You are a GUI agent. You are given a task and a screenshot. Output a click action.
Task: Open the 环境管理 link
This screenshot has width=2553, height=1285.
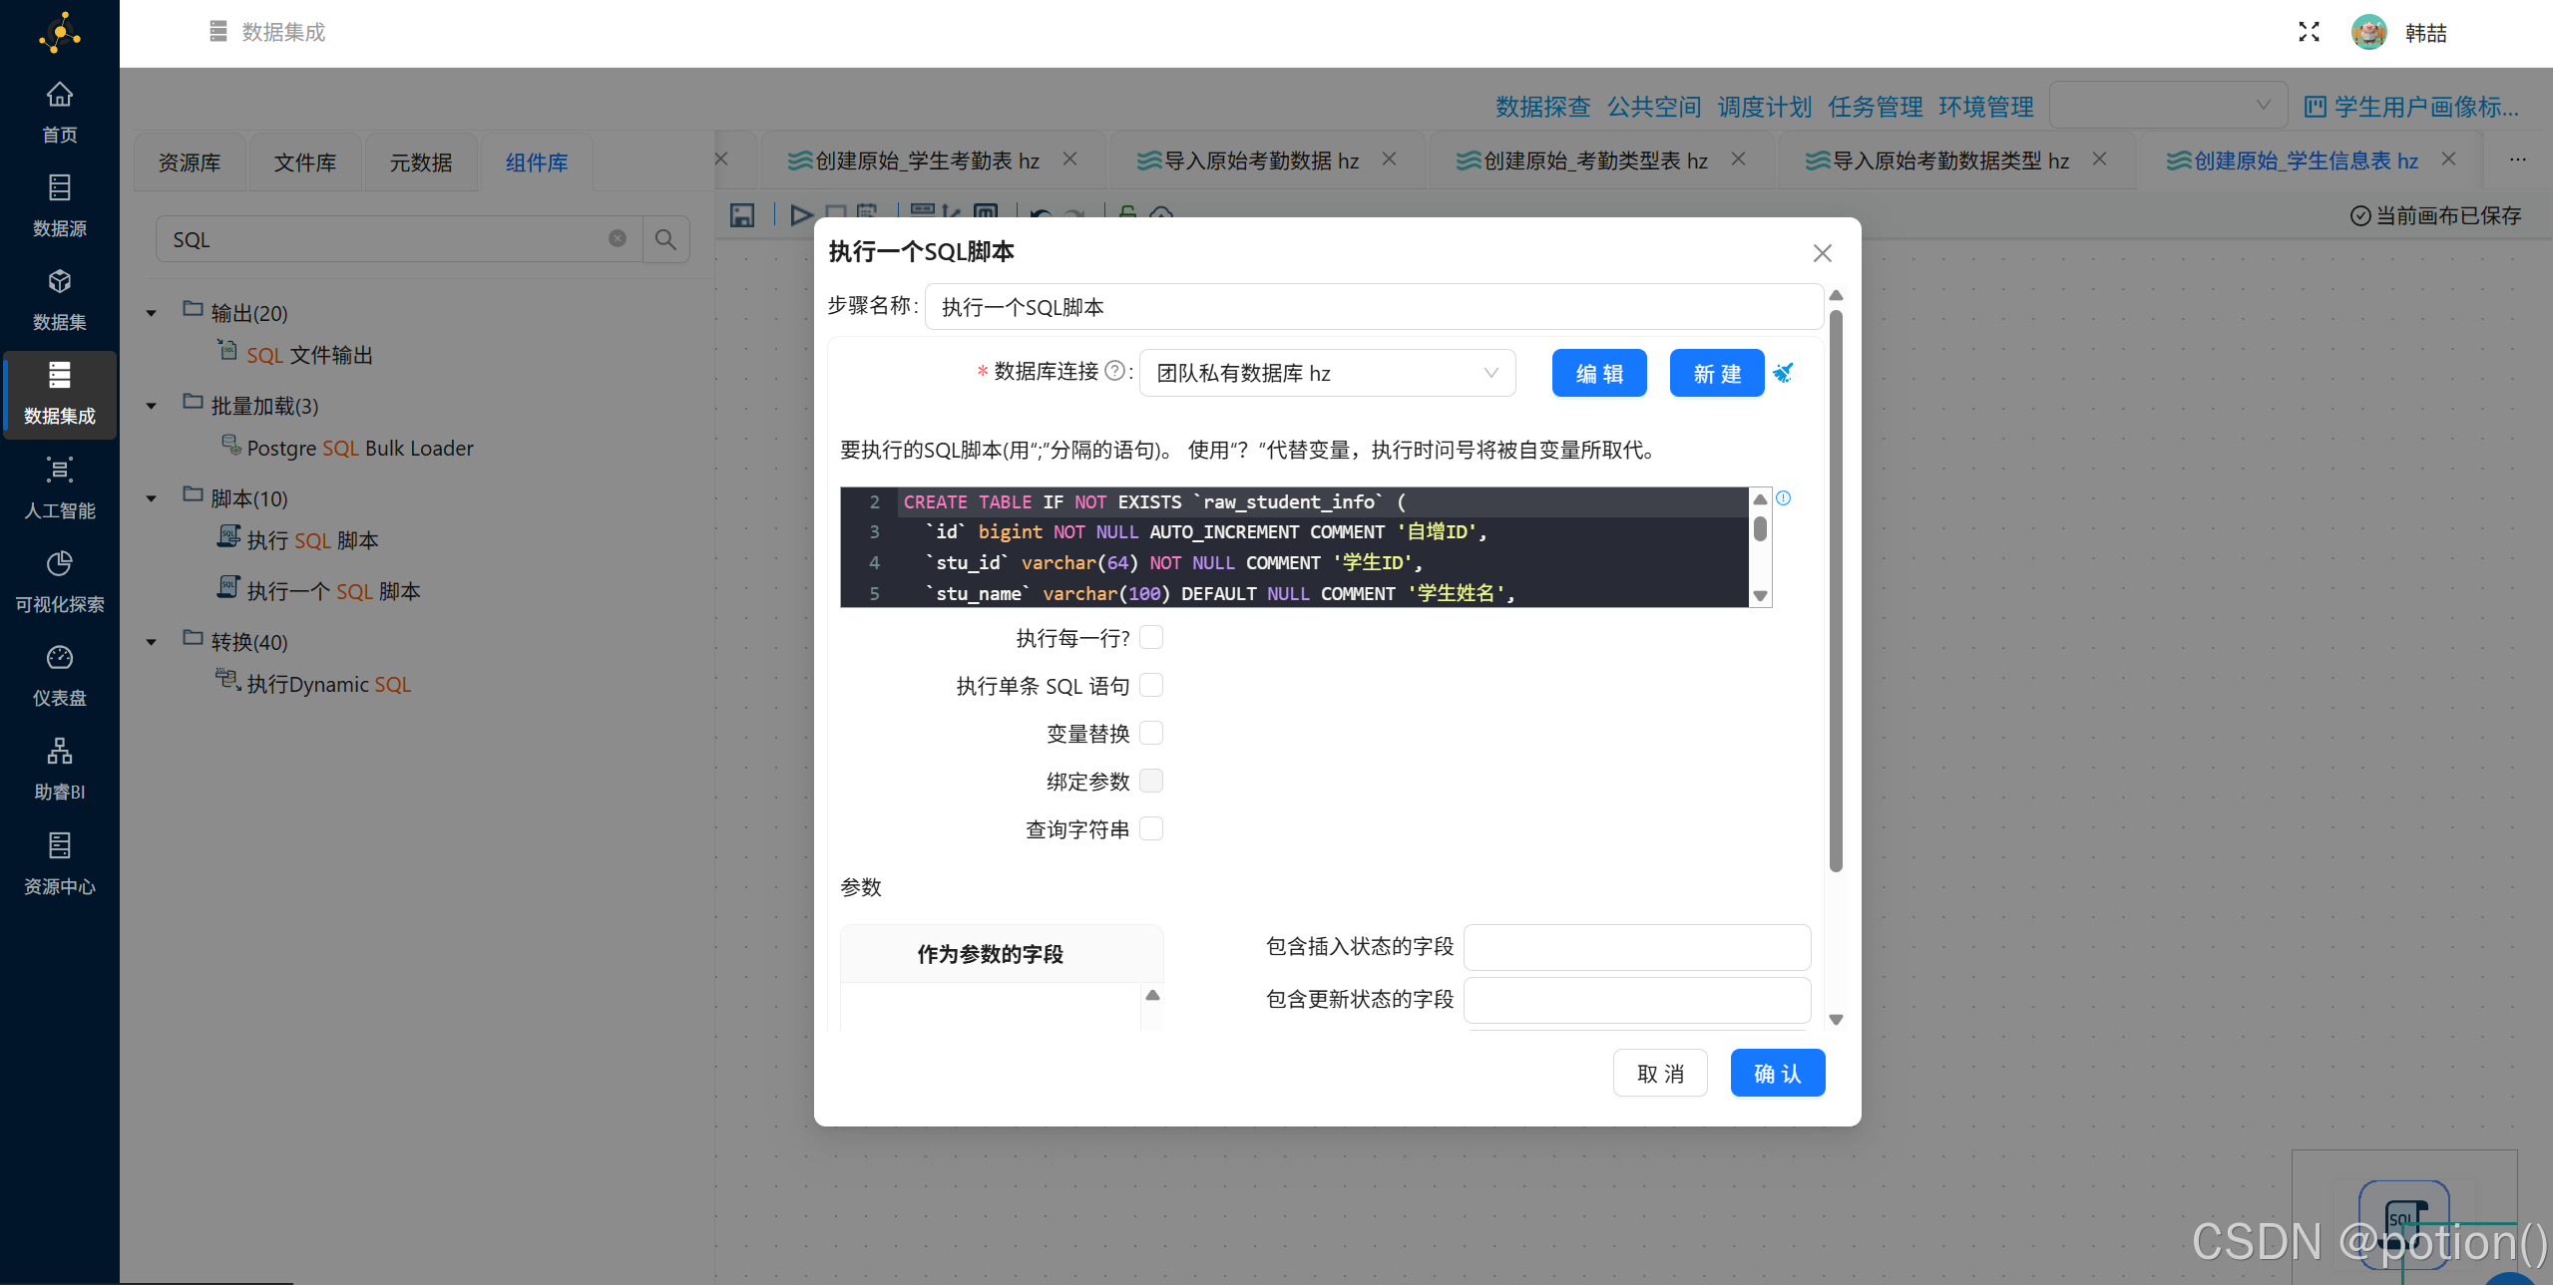coord(1985,107)
